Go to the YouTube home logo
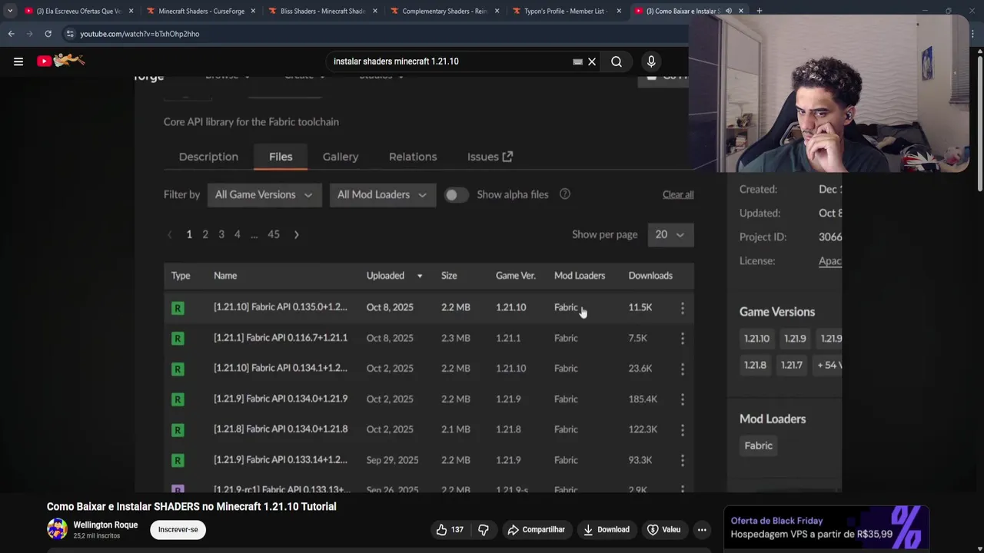The image size is (984, 553). (x=61, y=61)
